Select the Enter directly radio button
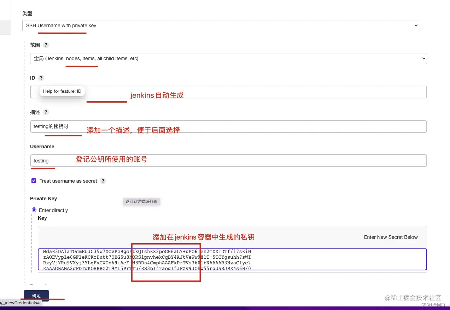 34,210
